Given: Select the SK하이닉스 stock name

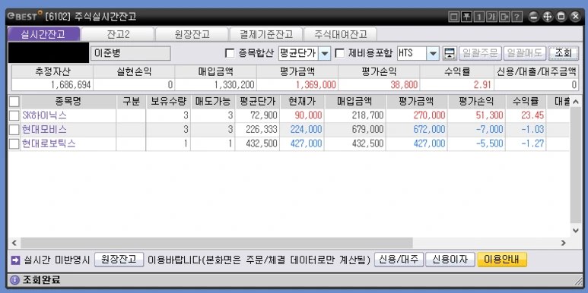Looking at the screenshot, I should pos(44,115).
